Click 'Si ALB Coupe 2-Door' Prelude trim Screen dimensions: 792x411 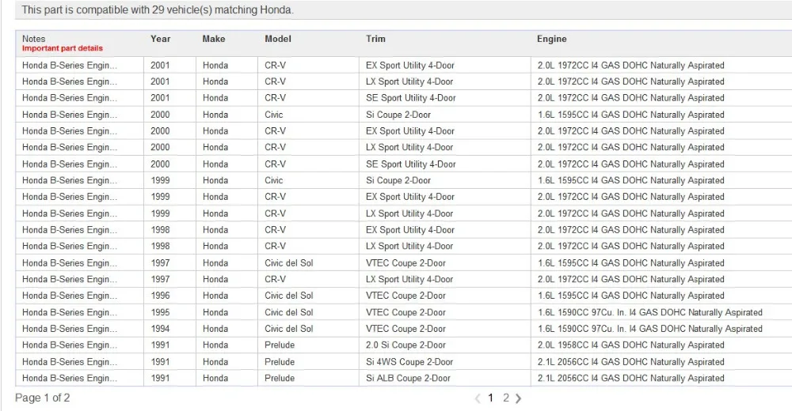(408, 378)
